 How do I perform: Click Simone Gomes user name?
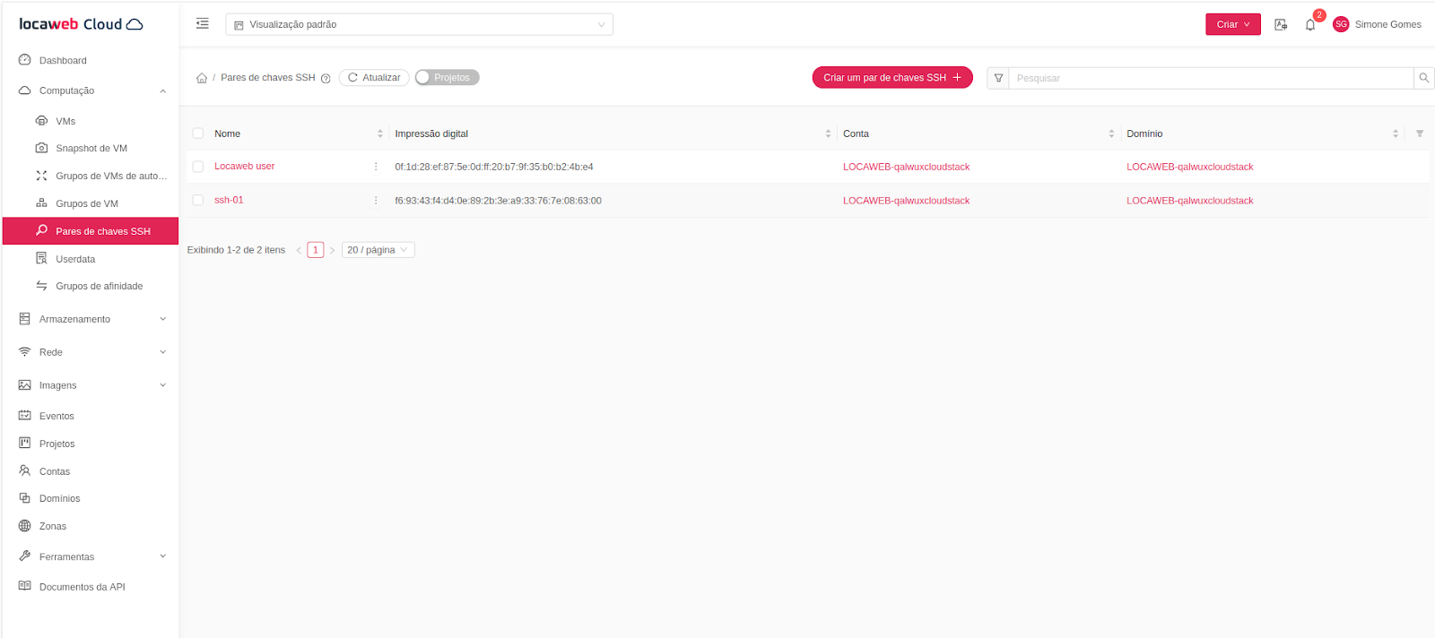[x=1387, y=25]
